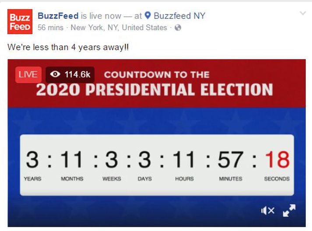Click the 56 mins timestamp
This screenshot has height=231, width=312.
[50, 28]
